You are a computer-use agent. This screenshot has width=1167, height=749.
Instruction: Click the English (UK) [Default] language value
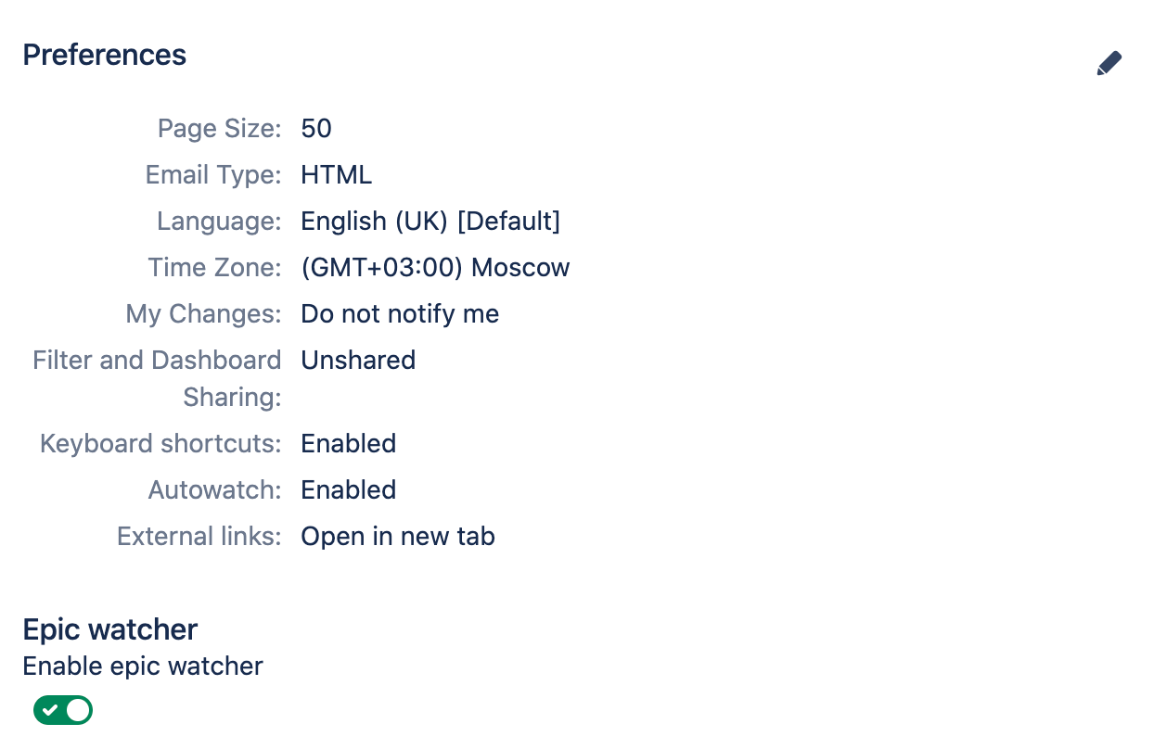pyautogui.click(x=430, y=221)
